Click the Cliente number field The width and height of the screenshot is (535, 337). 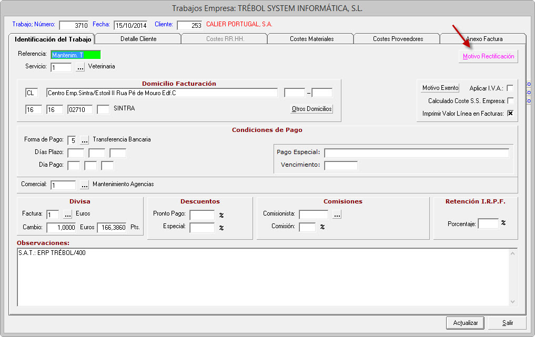coord(190,25)
